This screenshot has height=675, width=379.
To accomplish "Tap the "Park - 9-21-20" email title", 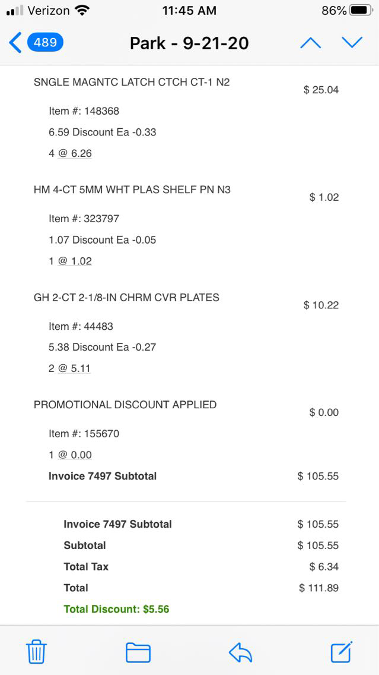I will pos(189,43).
